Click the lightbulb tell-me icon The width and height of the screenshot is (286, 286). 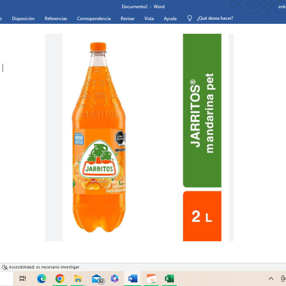pyautogui.click(x=190, y=18)
